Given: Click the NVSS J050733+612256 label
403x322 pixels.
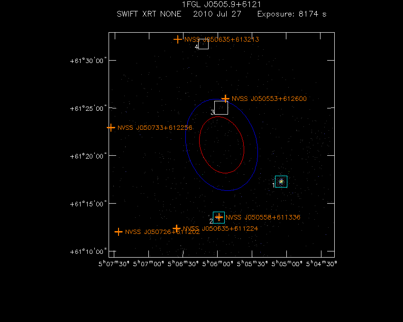Looking at the screenshot, I should [x=155, y=128].
